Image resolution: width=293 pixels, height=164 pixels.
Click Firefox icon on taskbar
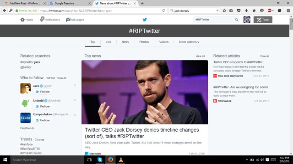coord(110,160)
